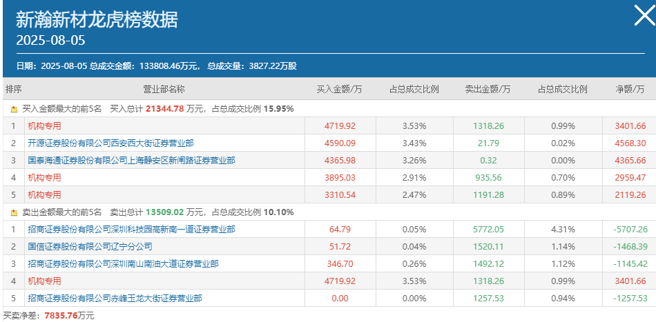The image size is (656, 322).
Task: Click sell amount 1257.53
Action: 488,298
